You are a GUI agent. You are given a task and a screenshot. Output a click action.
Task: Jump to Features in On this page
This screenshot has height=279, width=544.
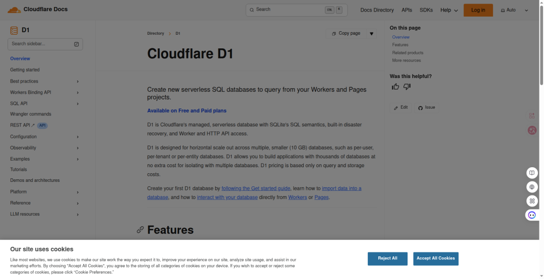tap(400, 45)
